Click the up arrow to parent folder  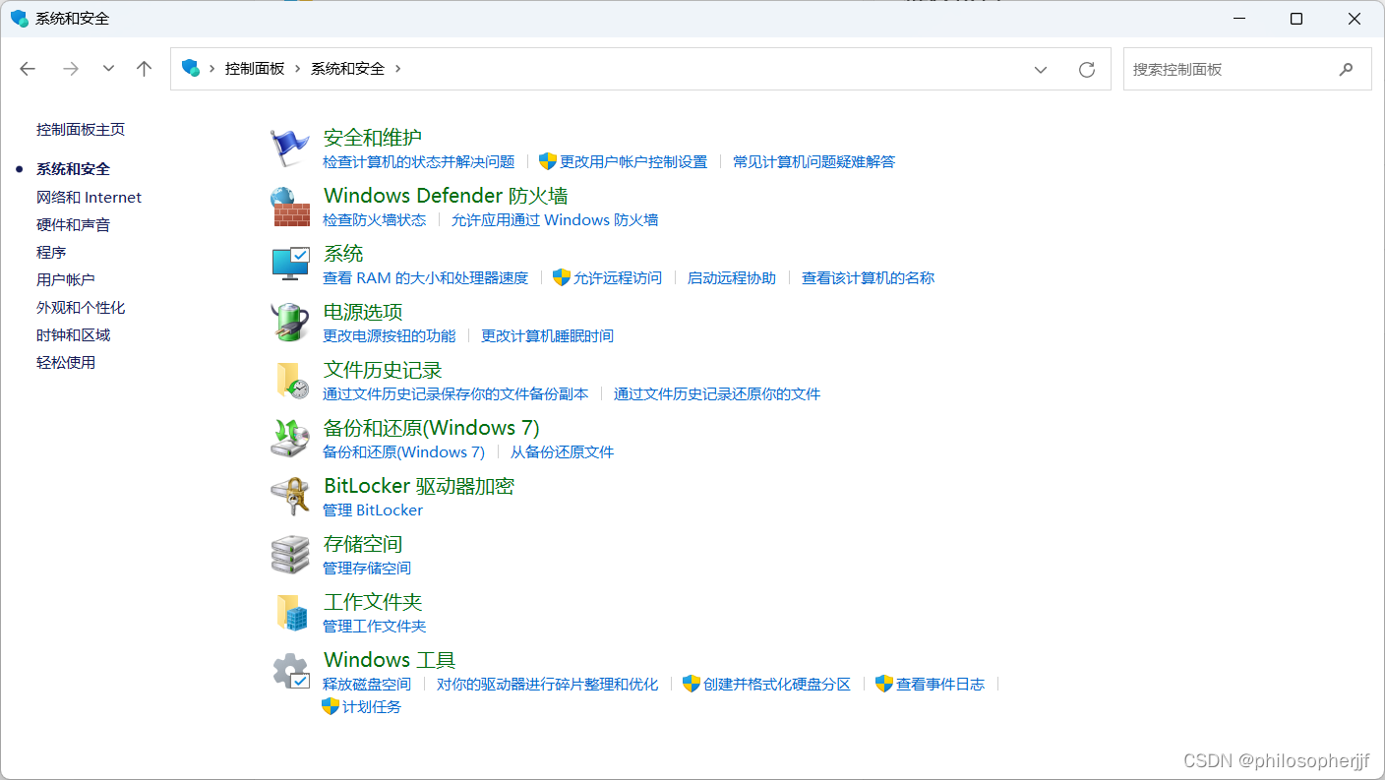point(145,69)
